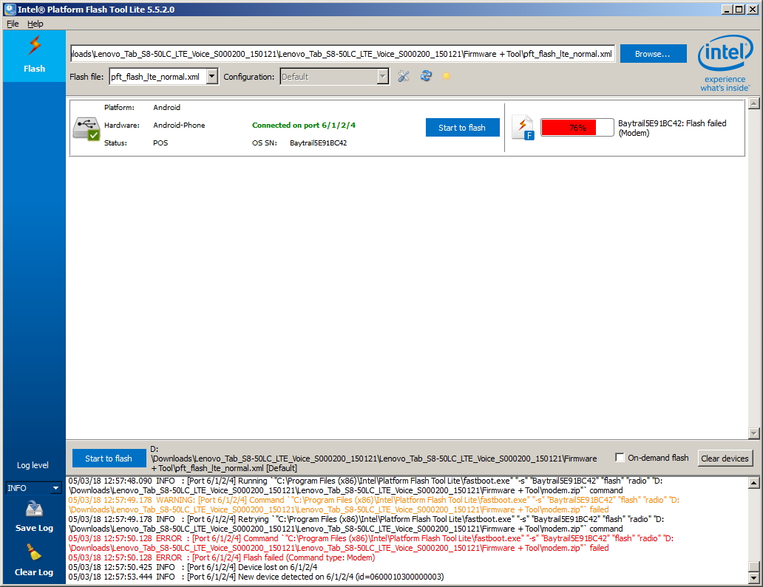Click the Hardware value Android-Phone
Image resolution: width=763 pixels, height=587 pixels.
179,126
